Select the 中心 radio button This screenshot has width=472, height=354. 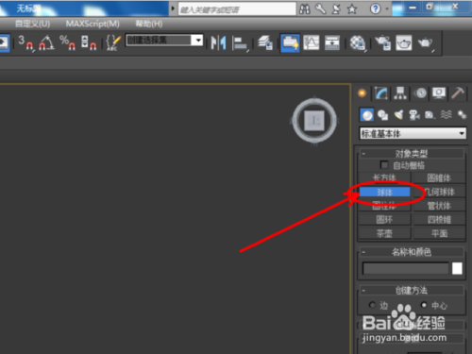pos(424,305)
